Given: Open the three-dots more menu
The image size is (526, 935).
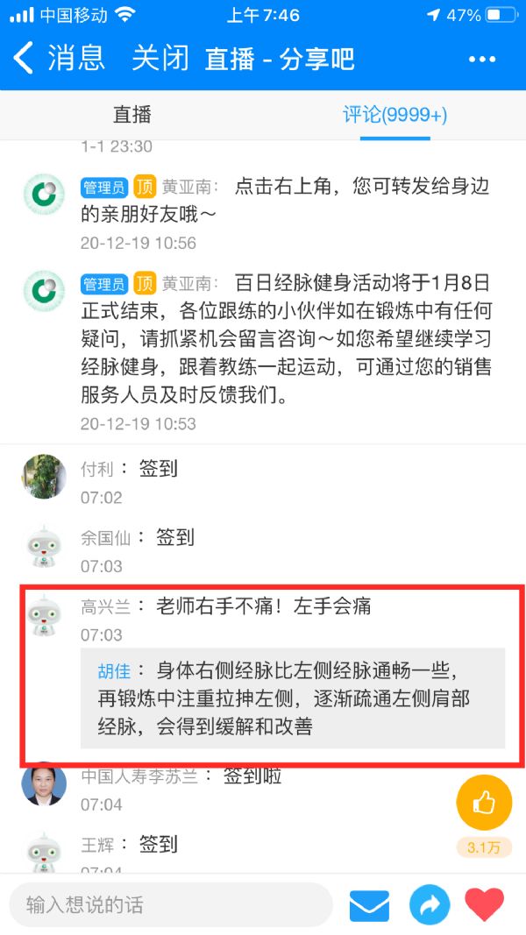Looking at the screenshot, I should [x=482, y=59].
